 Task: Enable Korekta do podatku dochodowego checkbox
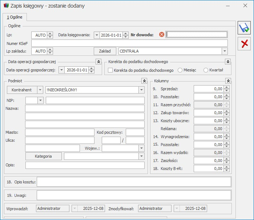pos(110,70)
